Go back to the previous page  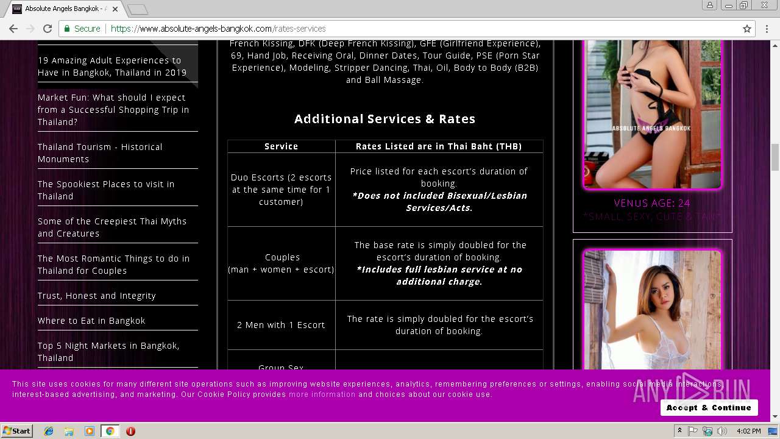(13, 29)
